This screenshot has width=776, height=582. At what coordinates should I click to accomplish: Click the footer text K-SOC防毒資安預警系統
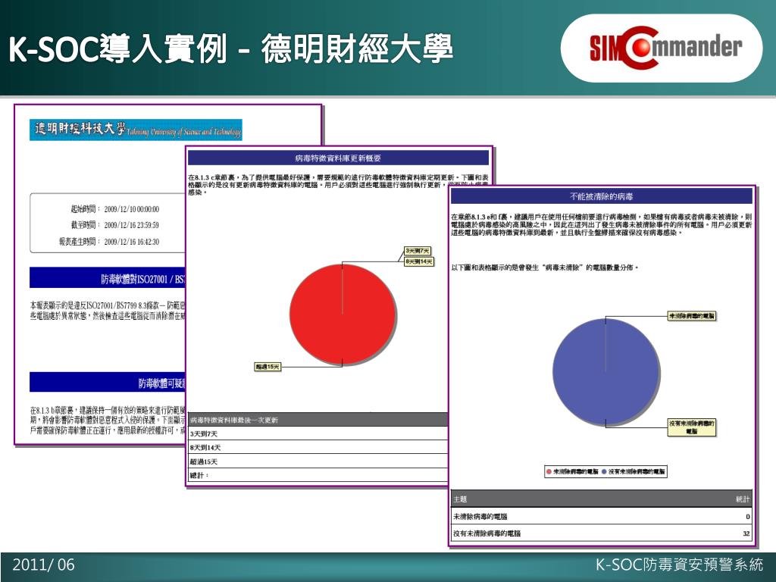(679, 565)
